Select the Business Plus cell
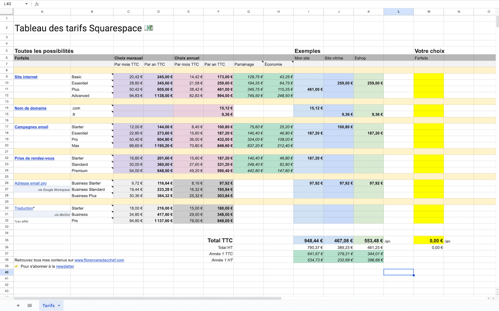 point(92,196)
